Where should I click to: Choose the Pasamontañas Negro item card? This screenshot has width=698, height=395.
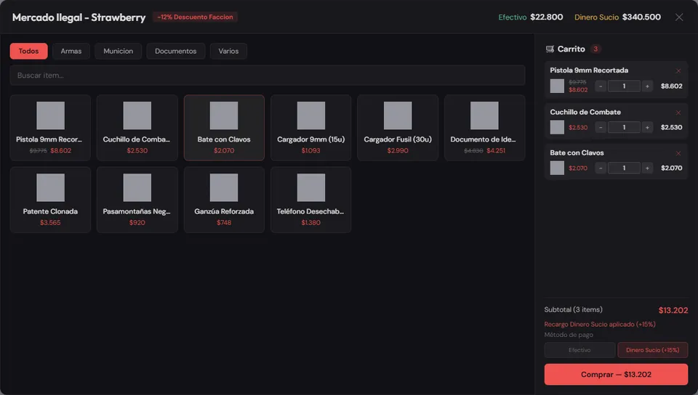click(x=137, y=200)
